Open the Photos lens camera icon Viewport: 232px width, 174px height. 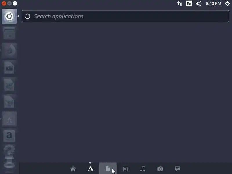pyautogui.click(x=160, y=169)
